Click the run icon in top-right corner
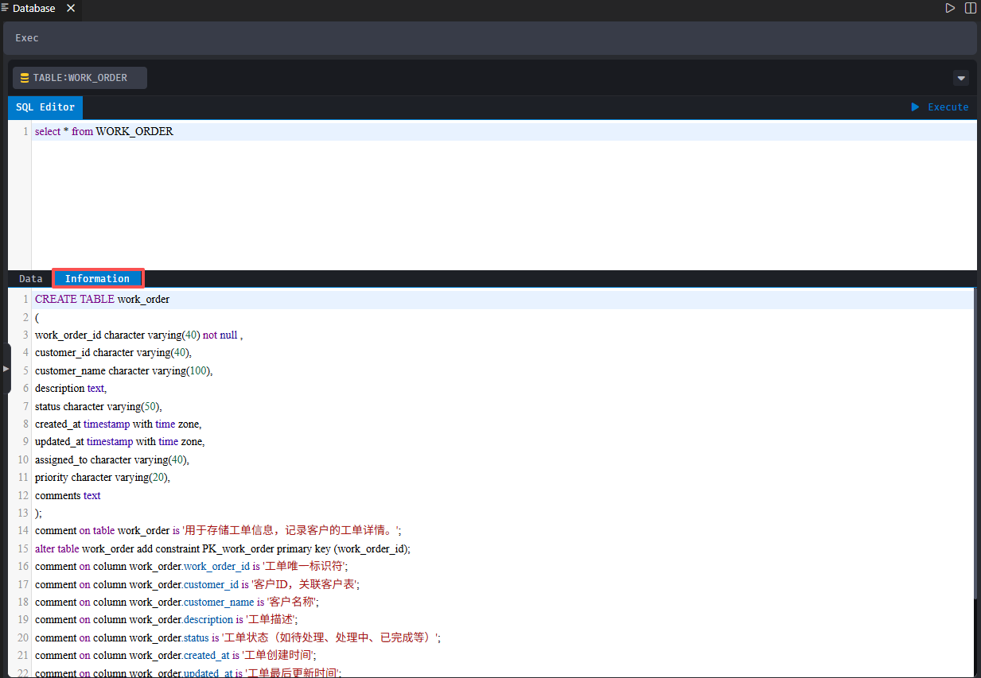981x678 pixels. 949,8
